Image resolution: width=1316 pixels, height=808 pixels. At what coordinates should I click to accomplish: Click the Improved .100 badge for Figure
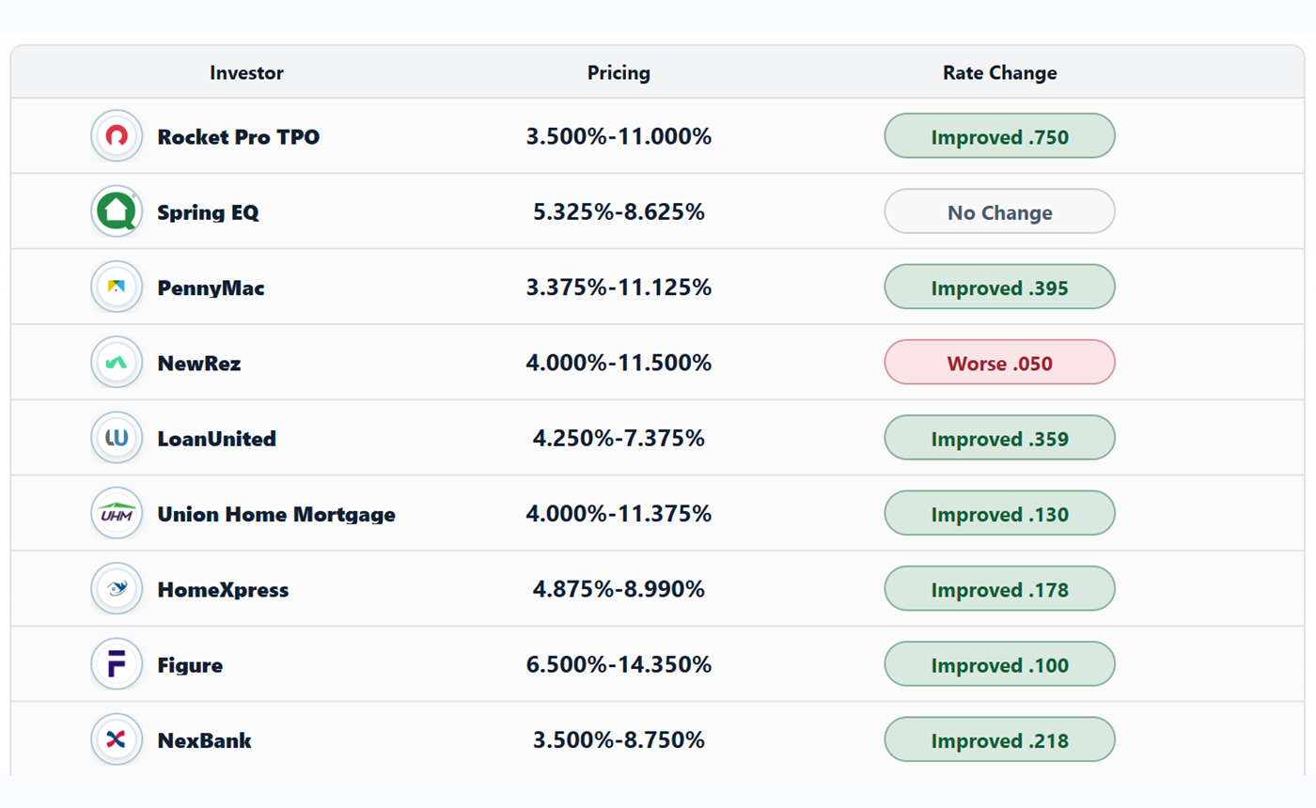pyautogui.click(x=999, y=664)
